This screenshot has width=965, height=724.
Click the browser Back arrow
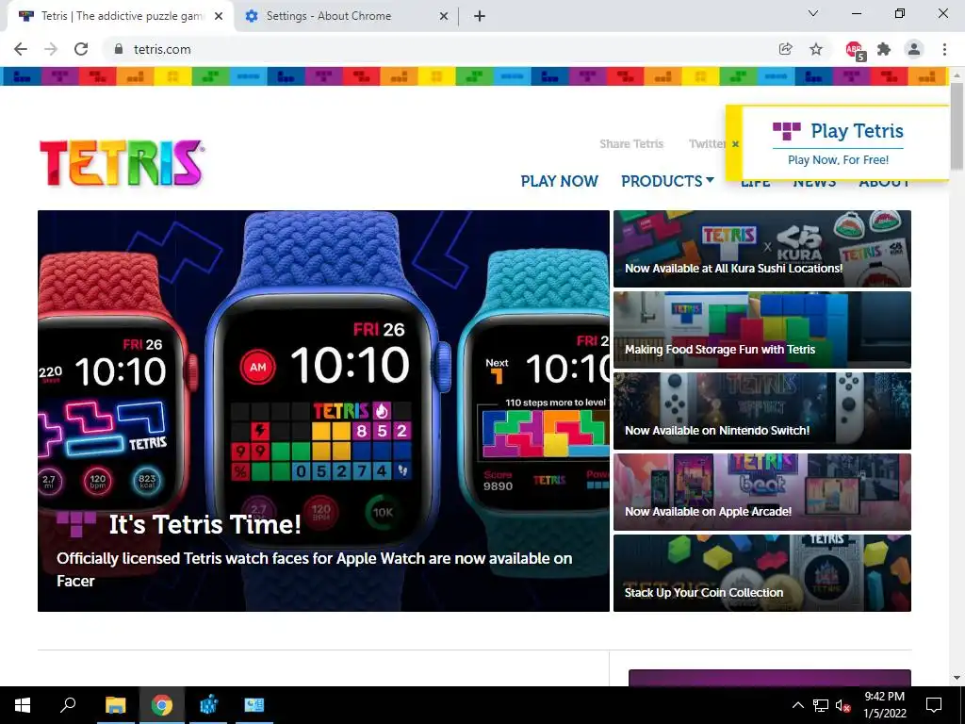21,49
